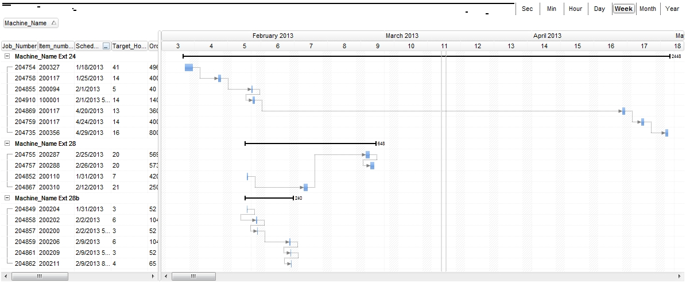
Task: Select the Gantt bar for job 204735
Action: point(666,133)
